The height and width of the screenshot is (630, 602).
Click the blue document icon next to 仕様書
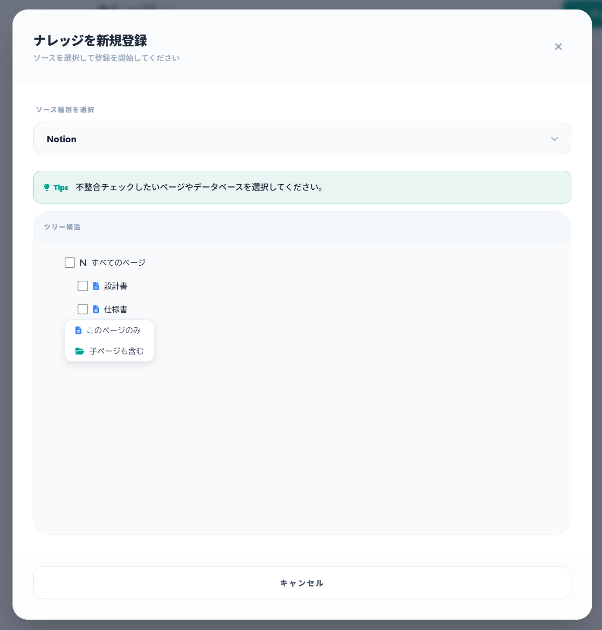pyautogui.click(x=96, y=309)
